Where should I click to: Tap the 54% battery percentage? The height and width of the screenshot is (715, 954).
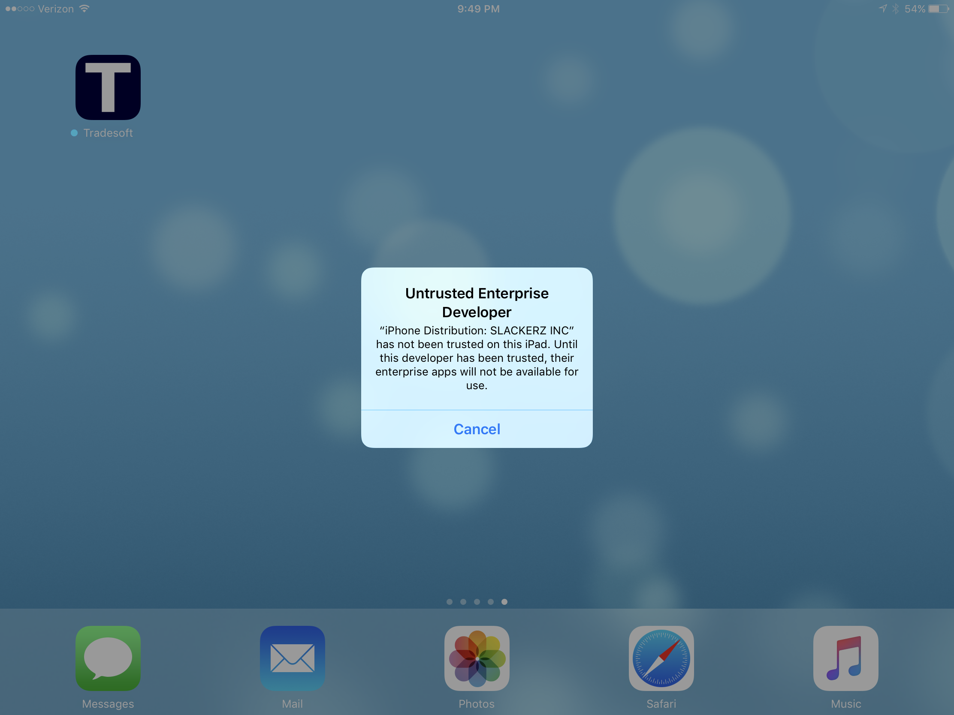pyautogui.click(x=915, y=9)
